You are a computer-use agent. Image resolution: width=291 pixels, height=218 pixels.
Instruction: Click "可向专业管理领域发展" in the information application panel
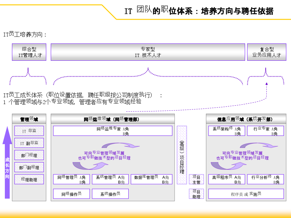(242, 153)
